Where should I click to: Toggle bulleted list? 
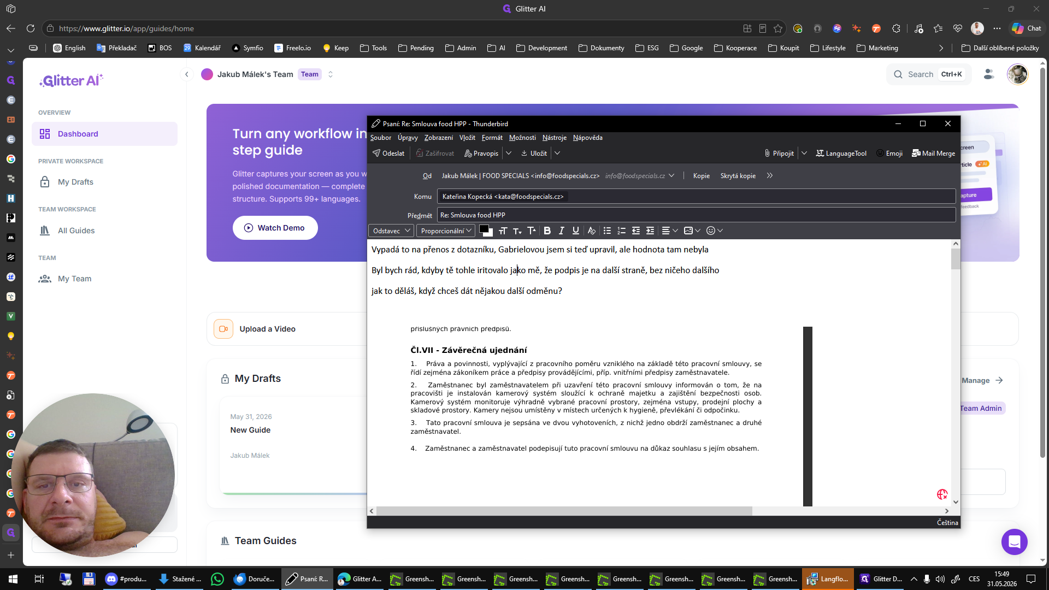click(607, 231)
